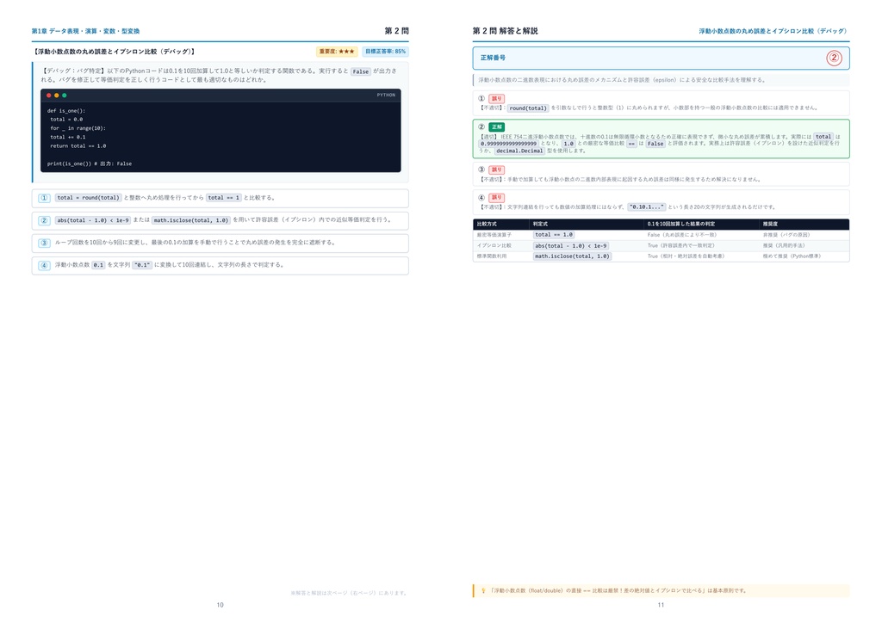882x623 pixels.
Task: Select answer choice ④ number on question page
Action: click(45, 265)
